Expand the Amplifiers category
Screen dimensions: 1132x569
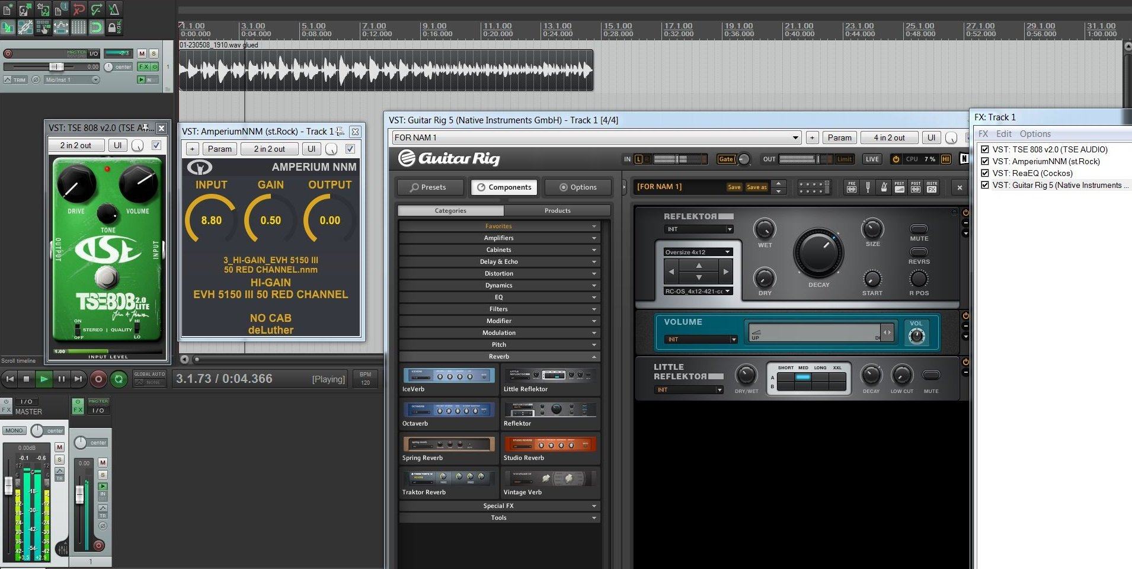tap(498, 238)
